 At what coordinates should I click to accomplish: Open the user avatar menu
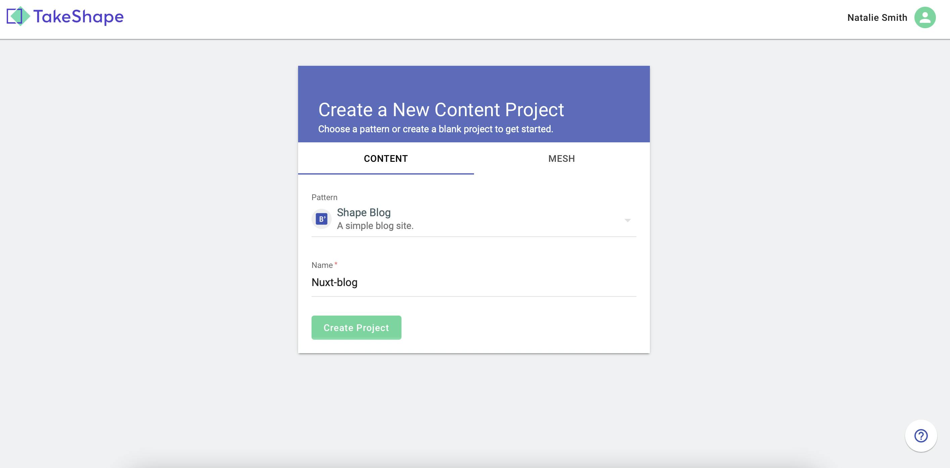point(925,17)
